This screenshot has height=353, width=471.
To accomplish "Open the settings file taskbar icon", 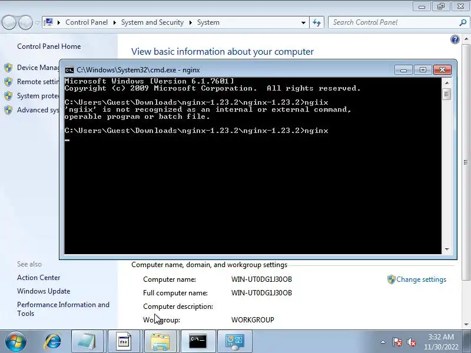I will (x=124, y=341).
